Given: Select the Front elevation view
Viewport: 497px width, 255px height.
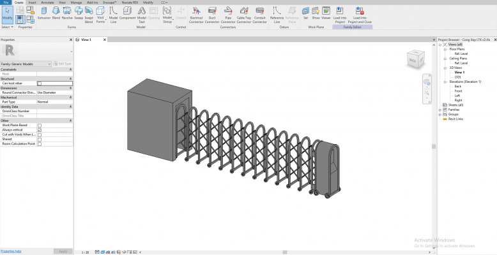Looking at the screenshot, I should 457,91.
